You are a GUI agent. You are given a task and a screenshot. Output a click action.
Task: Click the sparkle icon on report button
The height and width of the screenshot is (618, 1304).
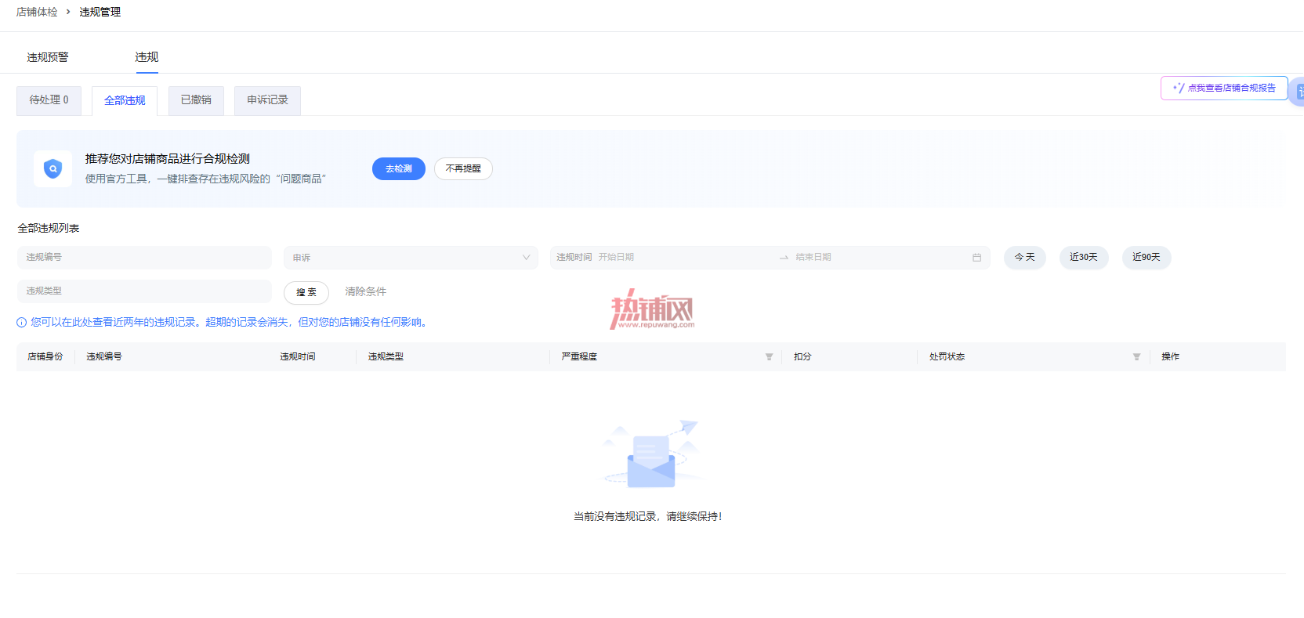point(1178,88)
